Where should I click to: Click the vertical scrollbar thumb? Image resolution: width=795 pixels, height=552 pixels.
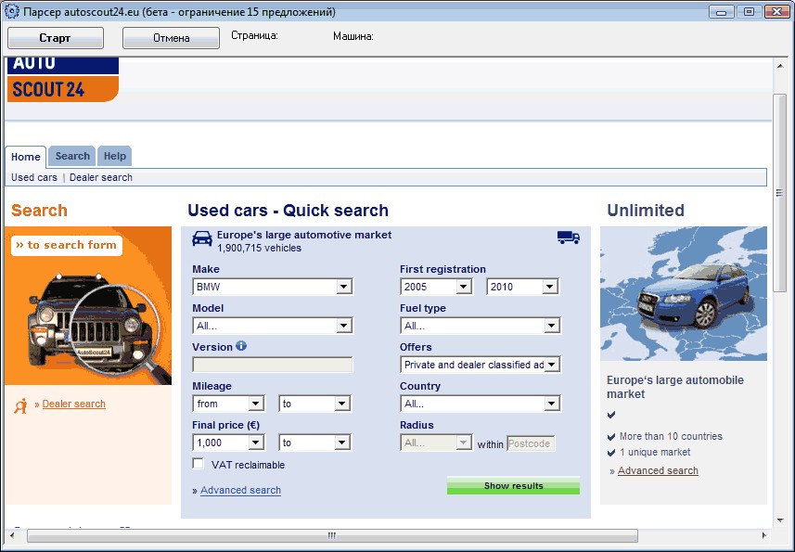(x=780, y=193)
